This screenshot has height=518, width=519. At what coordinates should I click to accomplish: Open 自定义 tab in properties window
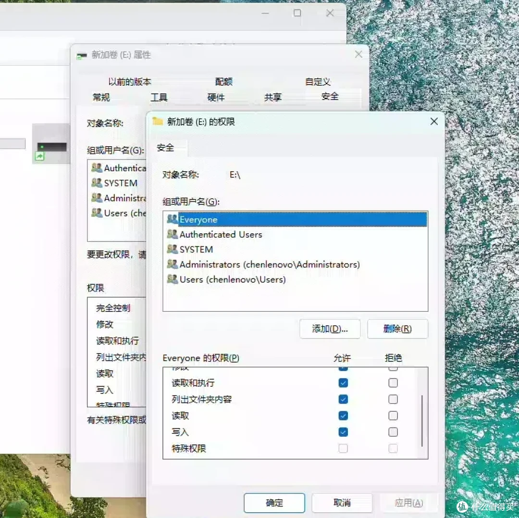point(318,81)
